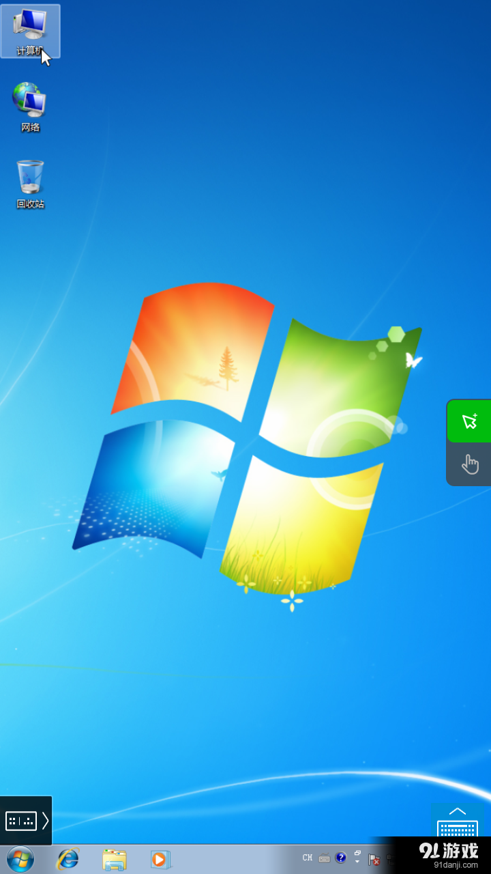The height and width of the screenshot is (874, 491).
Task: Click the language bar keyboard icon
Action: pyautogui.click(x=325, y=858)
